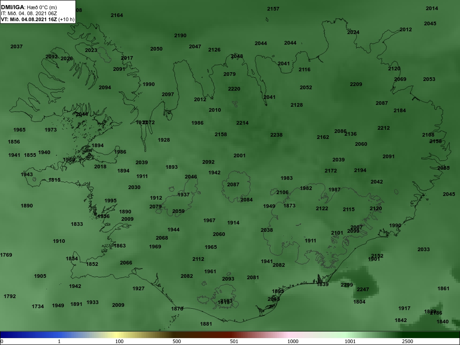
Task: Click the map value 2023
Action: [x=91, y=50]
